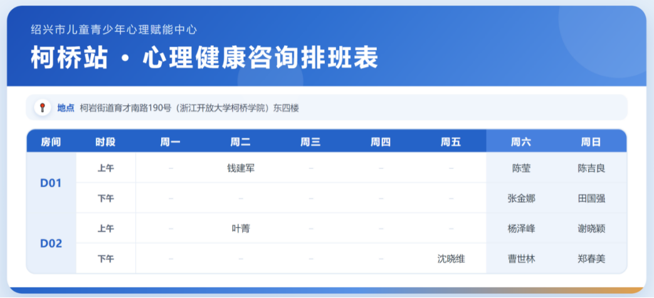
Task: Click the location pin icon
Action: tap(42, 108)
